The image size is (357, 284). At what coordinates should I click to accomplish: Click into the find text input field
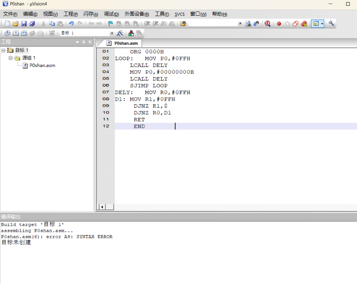(213, 24)
